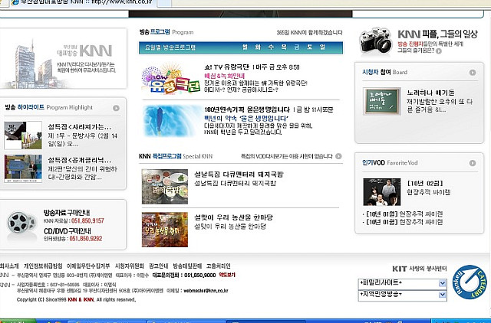Open the 고충처리인 footer link
This screenshot has height=323, width=491.
click(x=218, y=266)
